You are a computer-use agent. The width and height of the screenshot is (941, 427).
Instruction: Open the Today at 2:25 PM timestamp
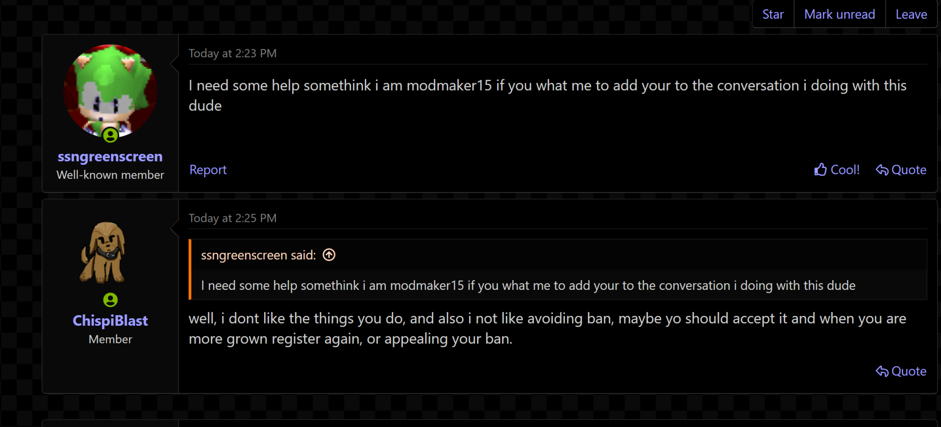click(x=233, y=218)
